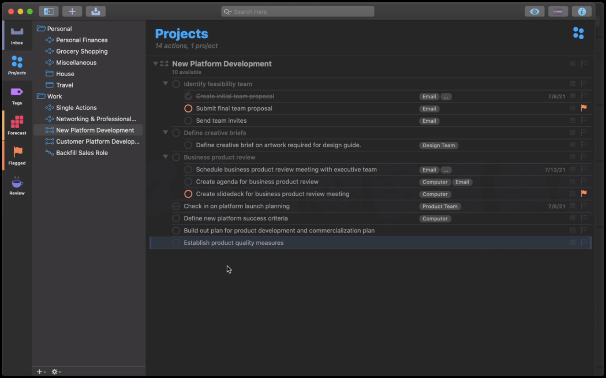
Task: Open the sidebar add (+) dropdown
Action: click(x=42, y=372)
